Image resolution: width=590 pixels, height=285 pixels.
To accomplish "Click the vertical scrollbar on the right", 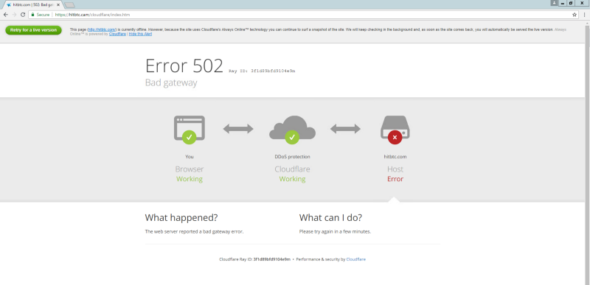I will coord(587,150).
